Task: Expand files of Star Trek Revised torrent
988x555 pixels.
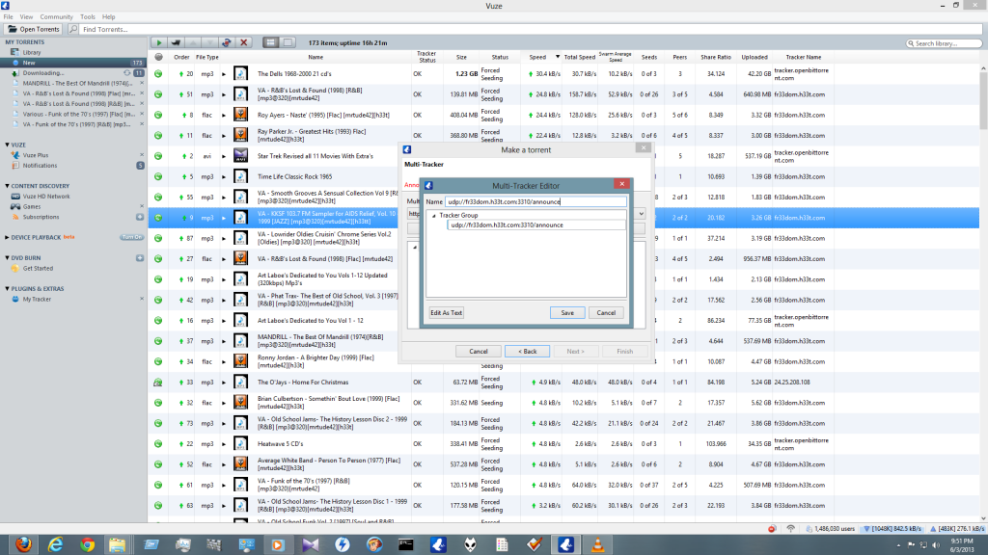Action: [224, 156]
